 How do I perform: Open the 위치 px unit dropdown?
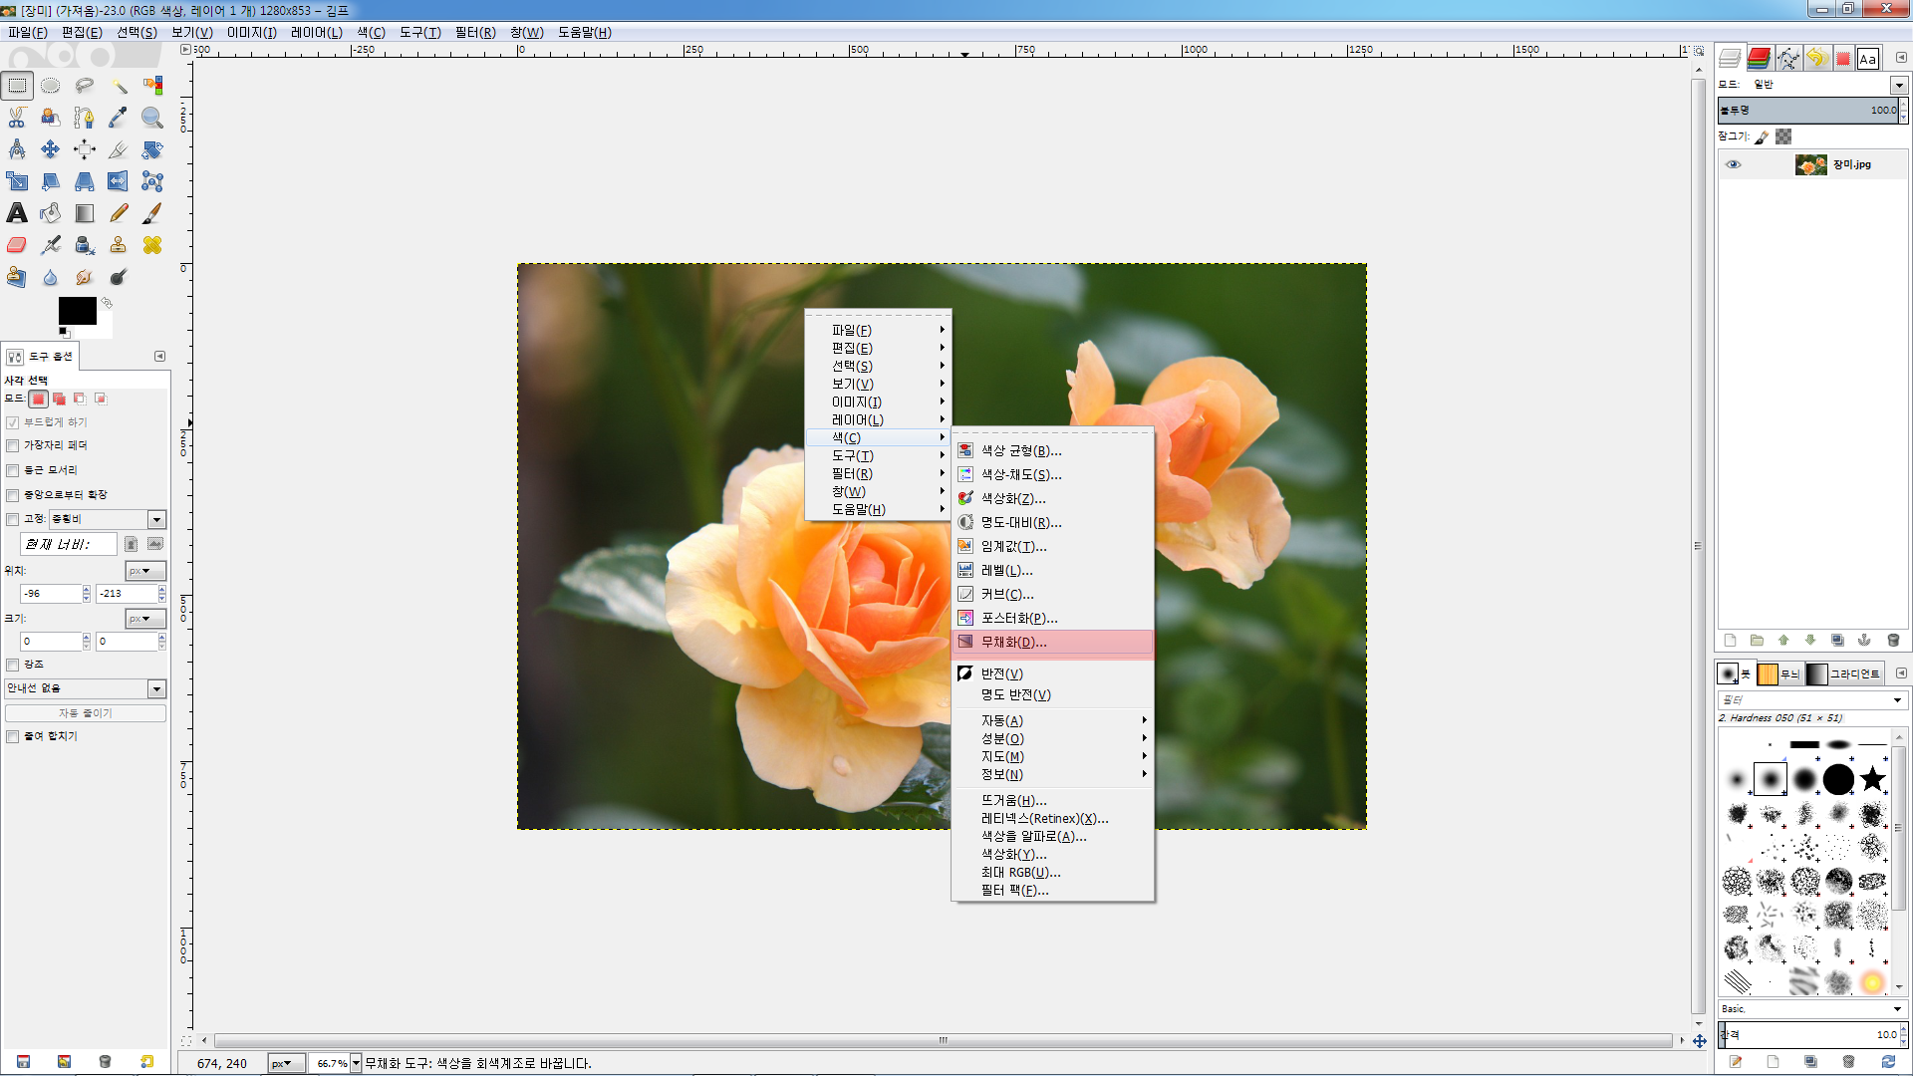[145, 571]
